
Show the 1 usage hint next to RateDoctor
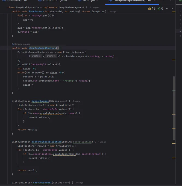(112, 11)
